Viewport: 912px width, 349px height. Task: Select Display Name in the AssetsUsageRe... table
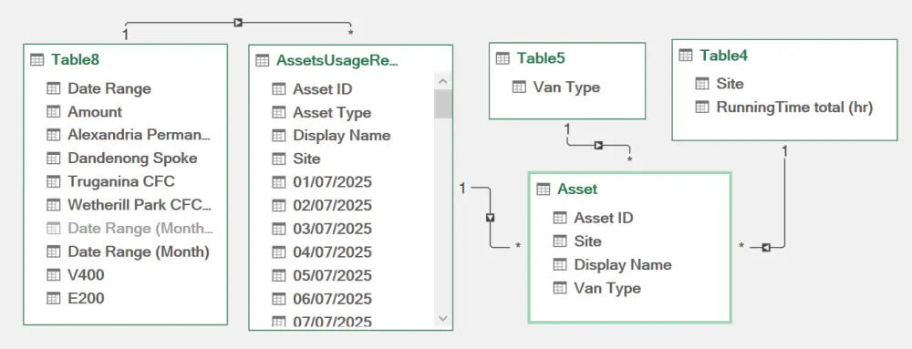[x=341, y=135]
